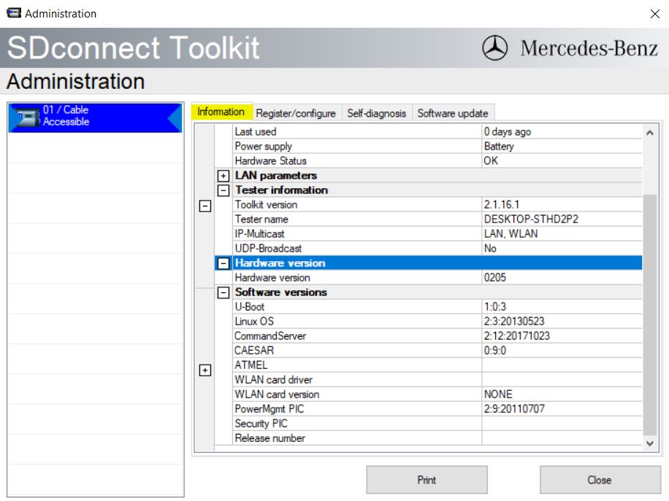Image resolution: width=669 pixels, height=501 pixels.
Task: Collapse the outer minus box beside Toolkit version
Action: click(x=205, y=206)
